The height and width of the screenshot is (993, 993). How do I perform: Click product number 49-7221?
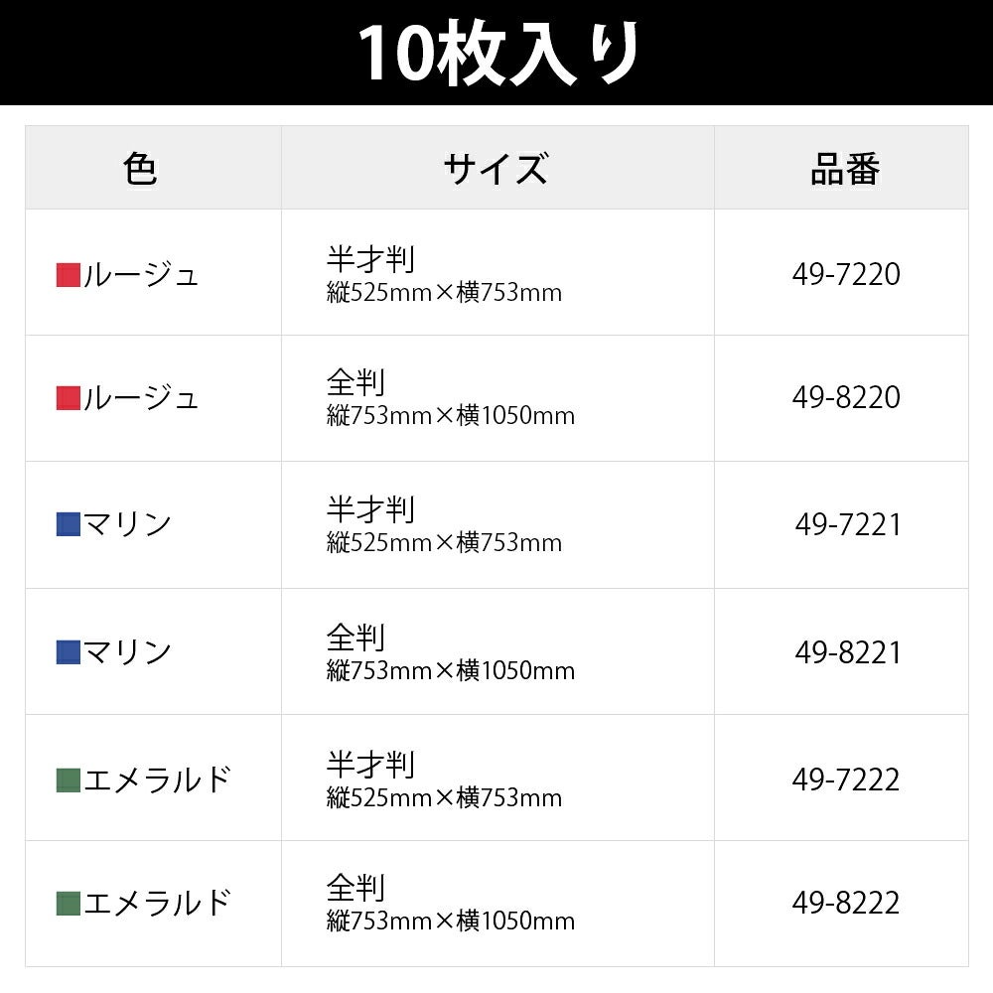click(848, 524)
